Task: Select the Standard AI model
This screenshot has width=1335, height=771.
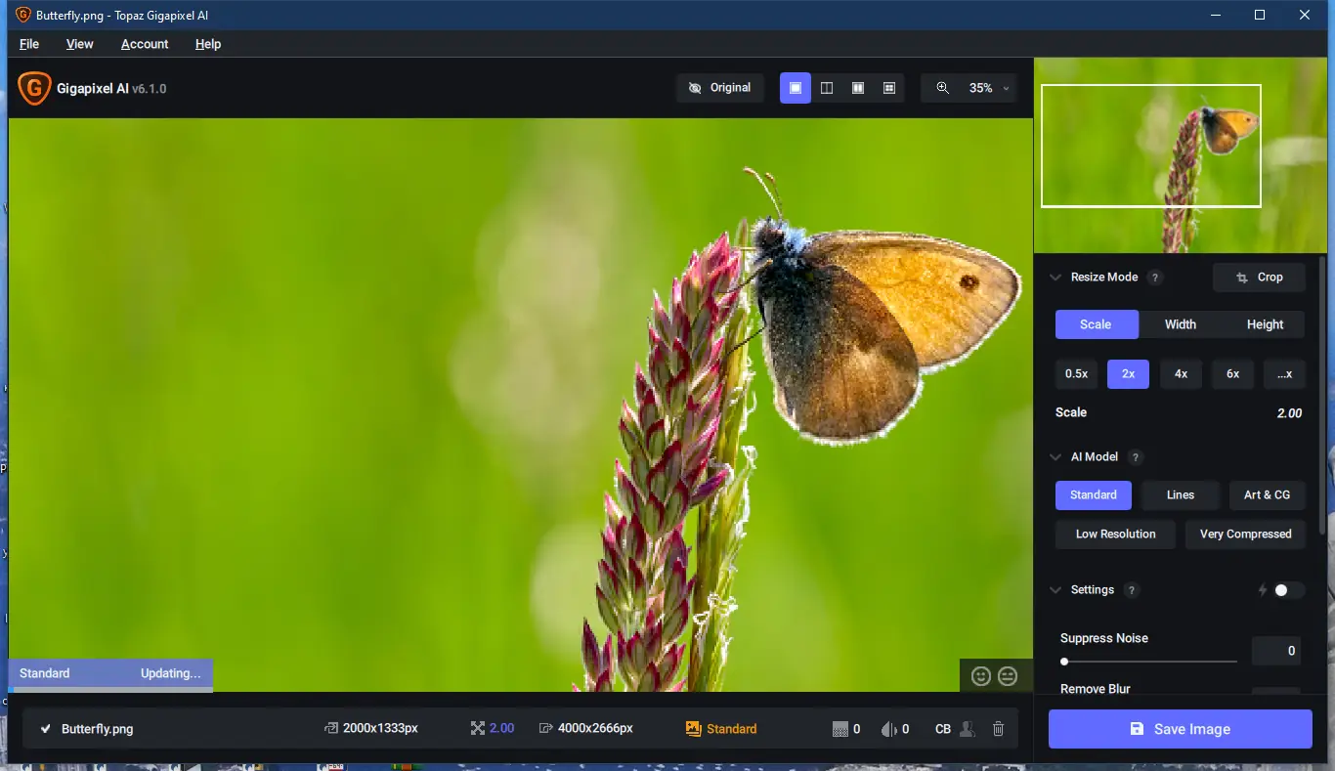Action: point(1094,495)
